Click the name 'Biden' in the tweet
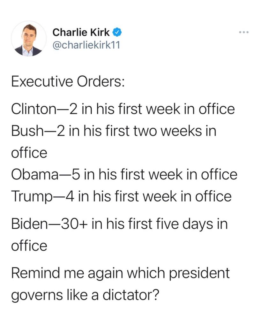 29,224
